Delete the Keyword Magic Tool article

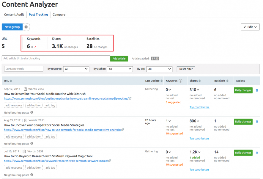pos(257,153)
